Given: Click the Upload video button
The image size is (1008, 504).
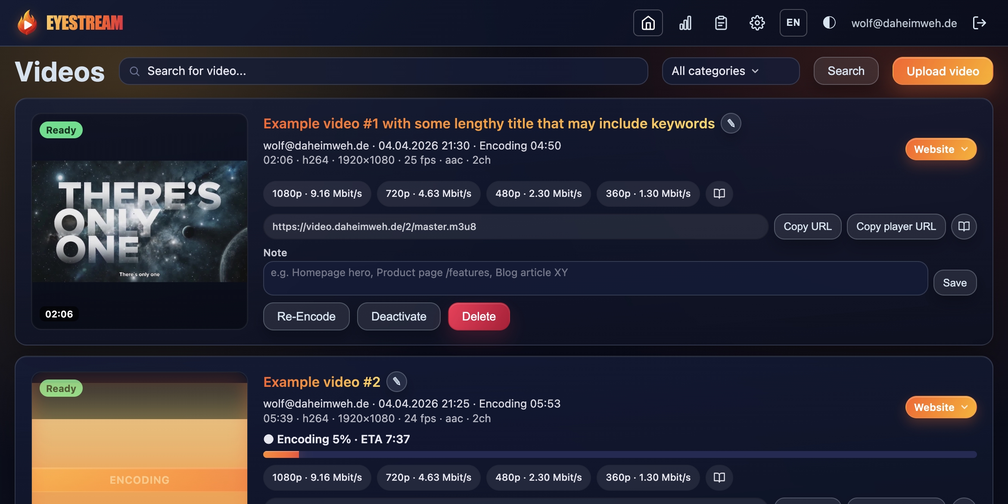Looking at the screenshot, I should pyautogui.click(x=943, y=71).
